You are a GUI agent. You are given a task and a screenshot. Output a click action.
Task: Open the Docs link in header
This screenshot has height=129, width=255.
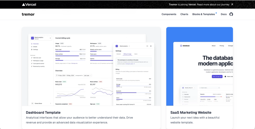224,14
